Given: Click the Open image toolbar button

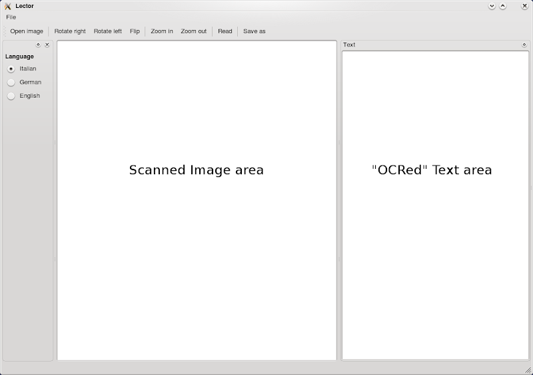Looking at the screenshot, I should (x=27, y=31).
